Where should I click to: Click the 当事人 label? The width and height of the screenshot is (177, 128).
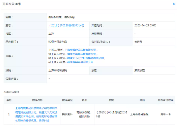(10, 56)
